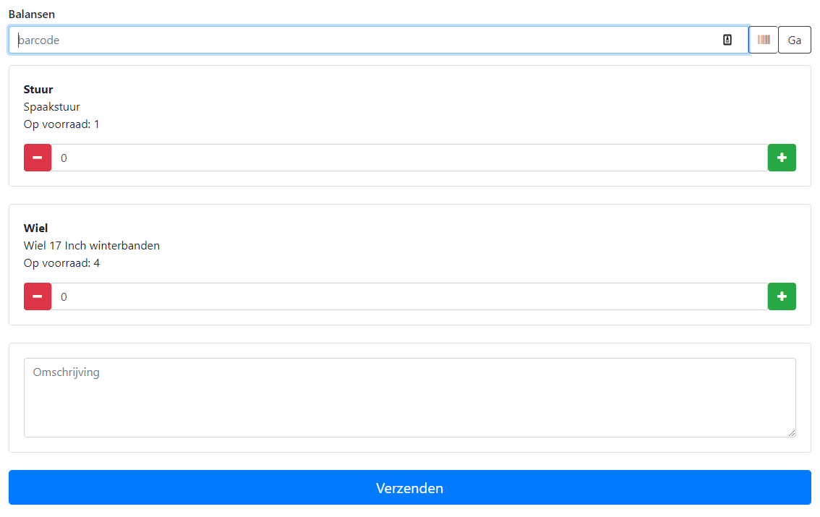Focus the barcode input field
The width and height of the screenshot is (820, 517).
pyautogui.click(x=362, y=40)
